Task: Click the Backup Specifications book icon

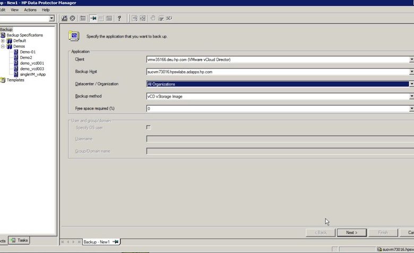Action: click(x=3, y=35)
